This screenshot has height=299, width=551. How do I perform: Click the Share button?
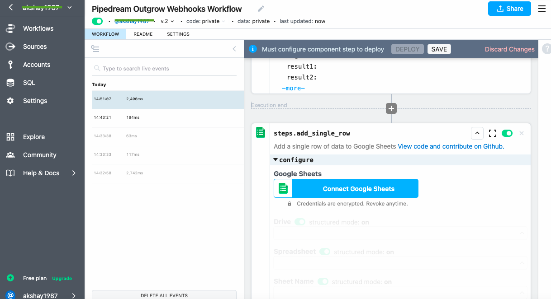[509, 9]
